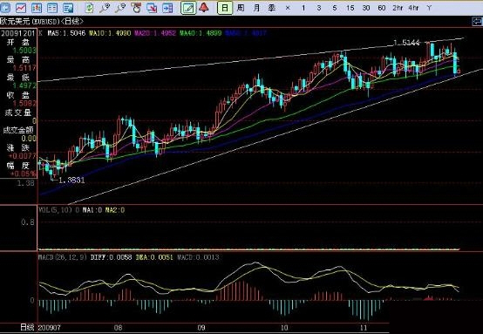
Task: Click the return arrow icon above chart
Action: coord(477,22)
